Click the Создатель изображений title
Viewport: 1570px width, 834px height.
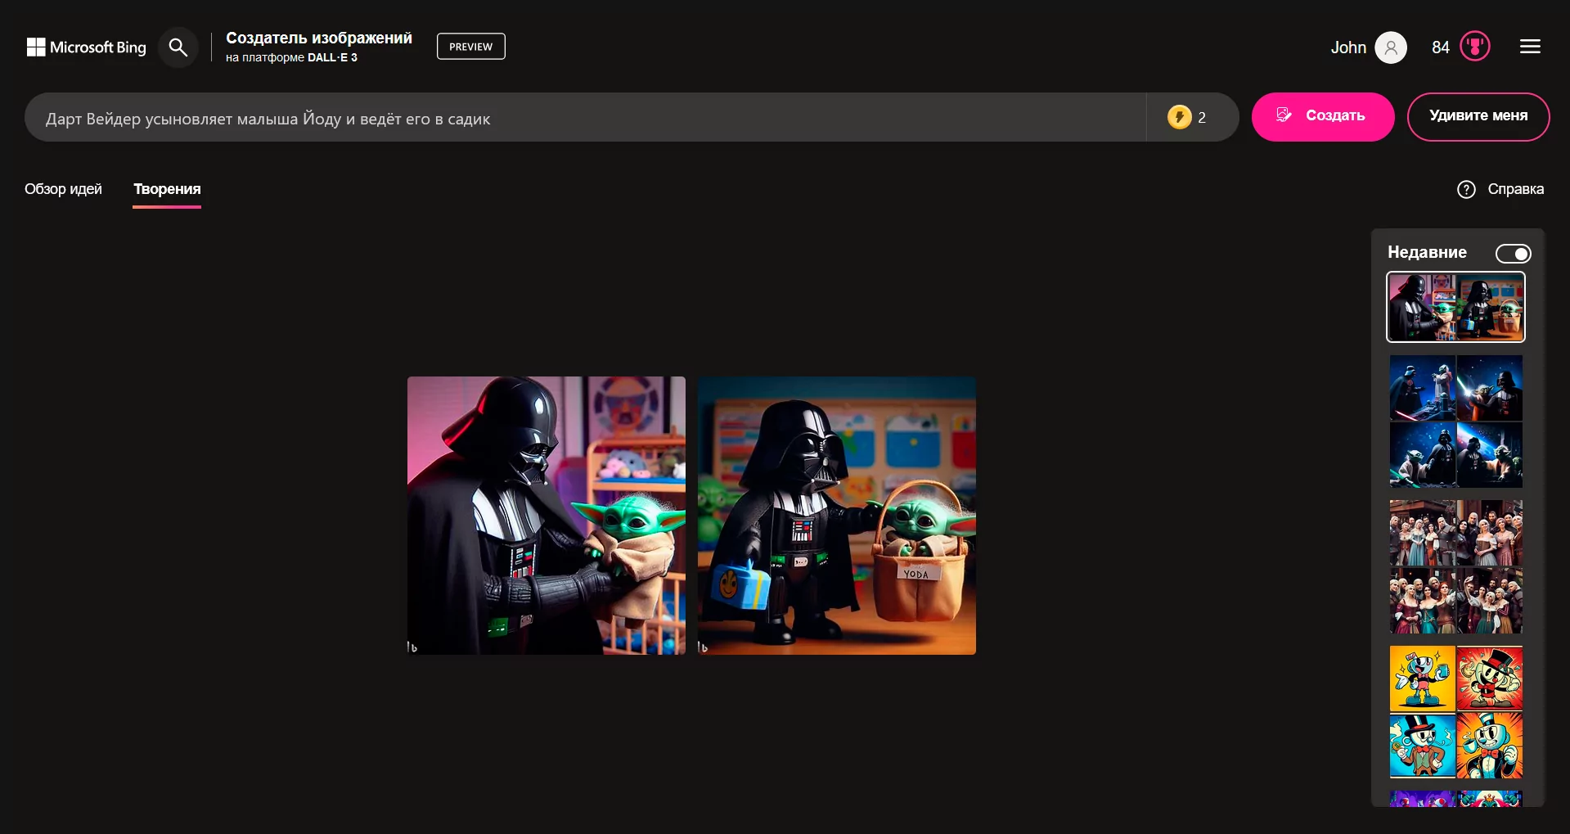319,38
